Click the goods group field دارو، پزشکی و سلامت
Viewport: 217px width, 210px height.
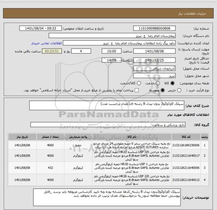108,125
